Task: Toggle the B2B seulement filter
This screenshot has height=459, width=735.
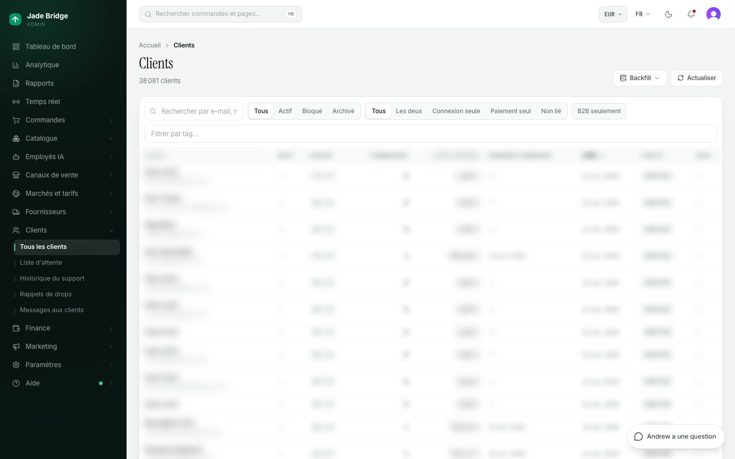Action: [x=599, y=111]
